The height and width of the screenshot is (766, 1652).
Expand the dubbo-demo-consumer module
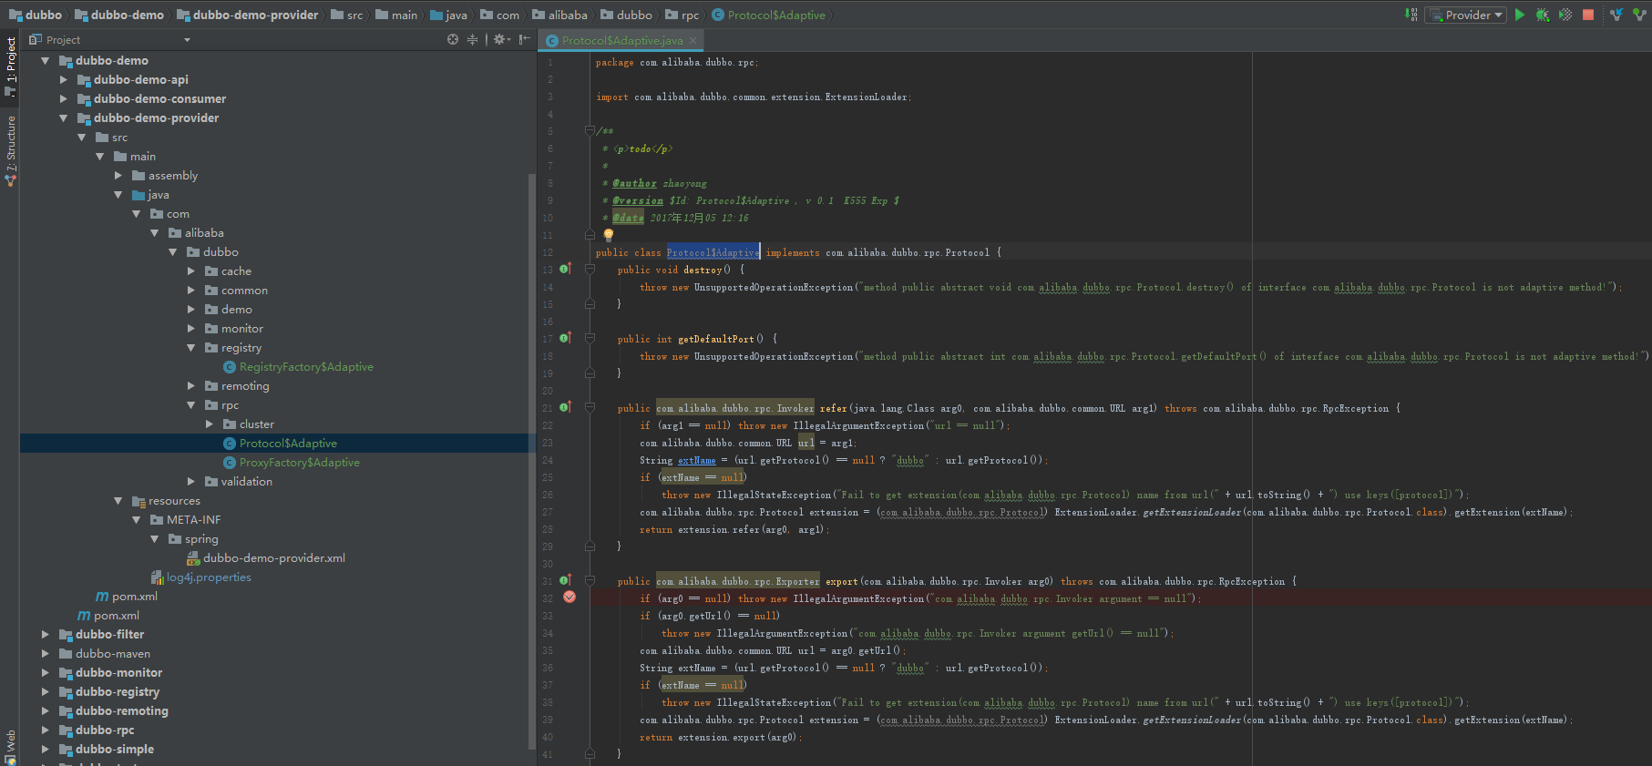pos(64,98)
